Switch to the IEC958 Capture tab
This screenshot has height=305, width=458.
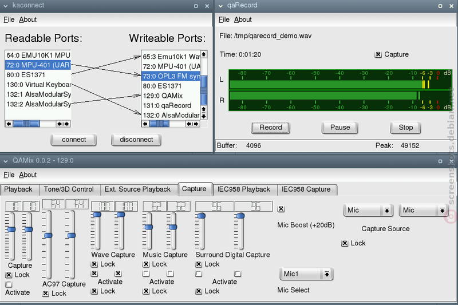307,189
